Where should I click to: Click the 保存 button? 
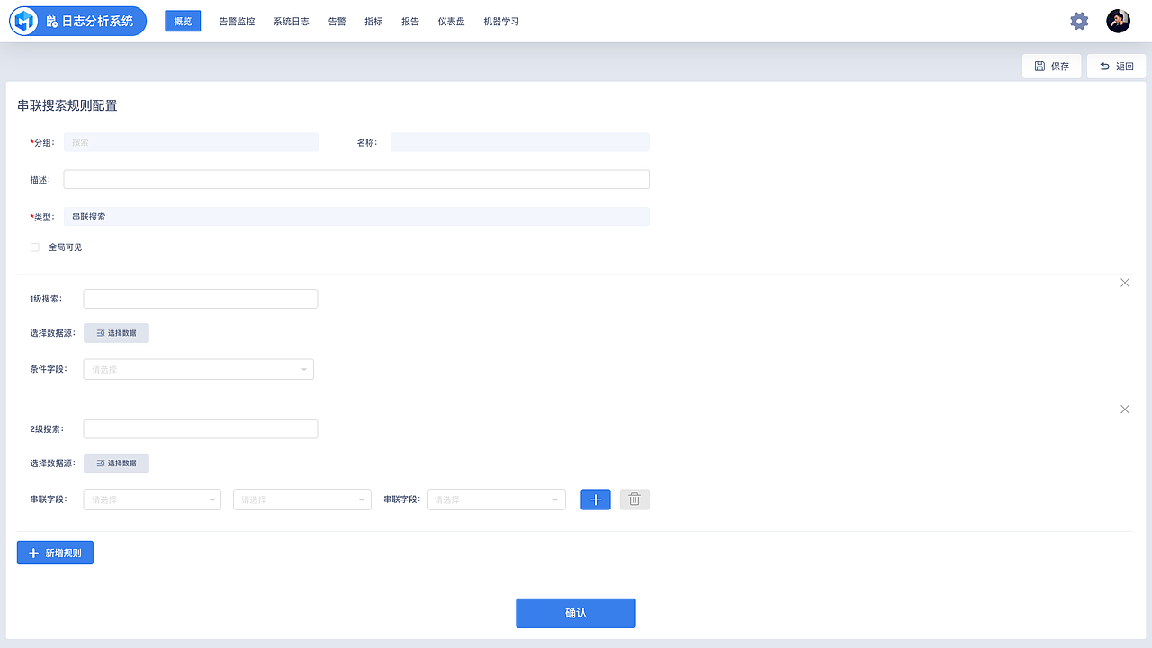tap(1052, 66)
